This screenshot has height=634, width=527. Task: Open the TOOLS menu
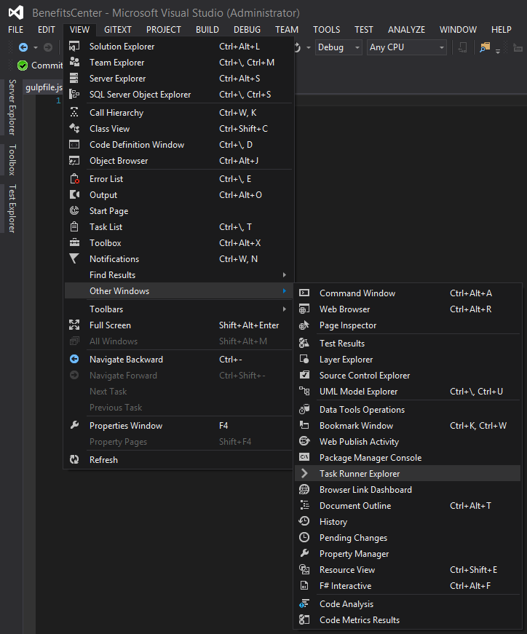point(326,30)
